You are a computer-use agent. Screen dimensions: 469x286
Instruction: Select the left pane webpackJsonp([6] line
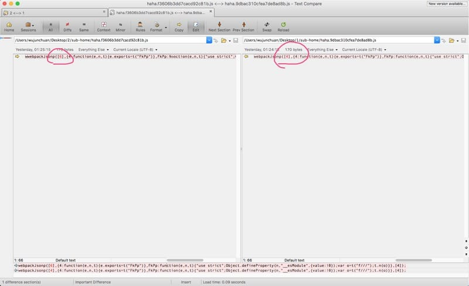tap(130, 56)
